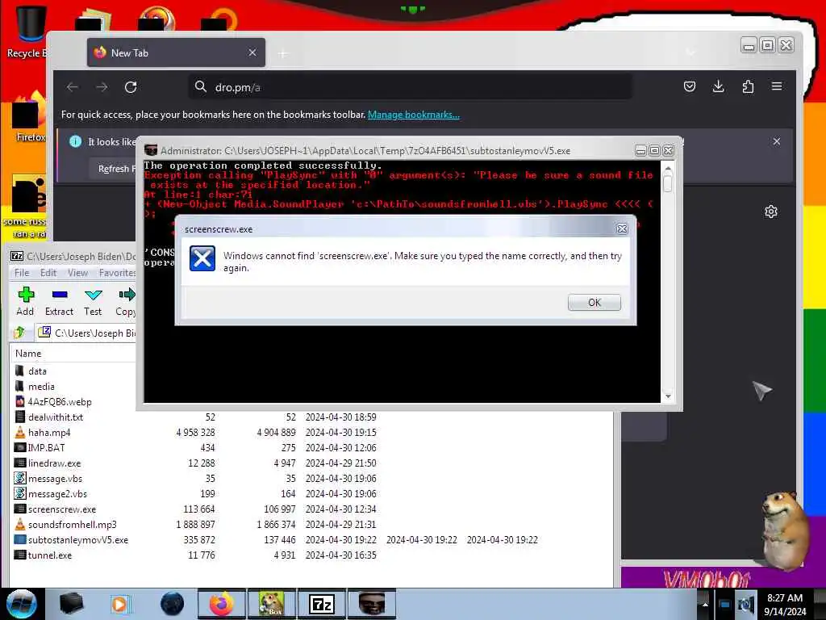Image resolution: width=826 pixels, height=620 pixels.
Task: Click the Box animal taskbar icon
Action: pos(272,604)
